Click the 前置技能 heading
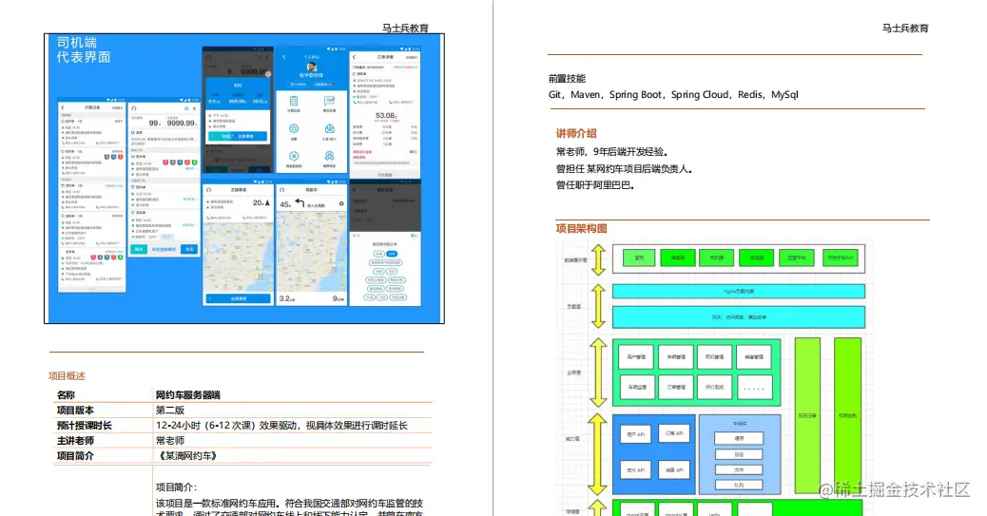This screenshot has width=987, height=516. point(567,79)
